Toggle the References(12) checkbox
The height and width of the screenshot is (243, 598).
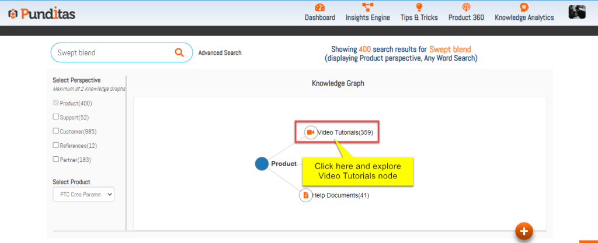pyautogui.click(x=56, y=145)
